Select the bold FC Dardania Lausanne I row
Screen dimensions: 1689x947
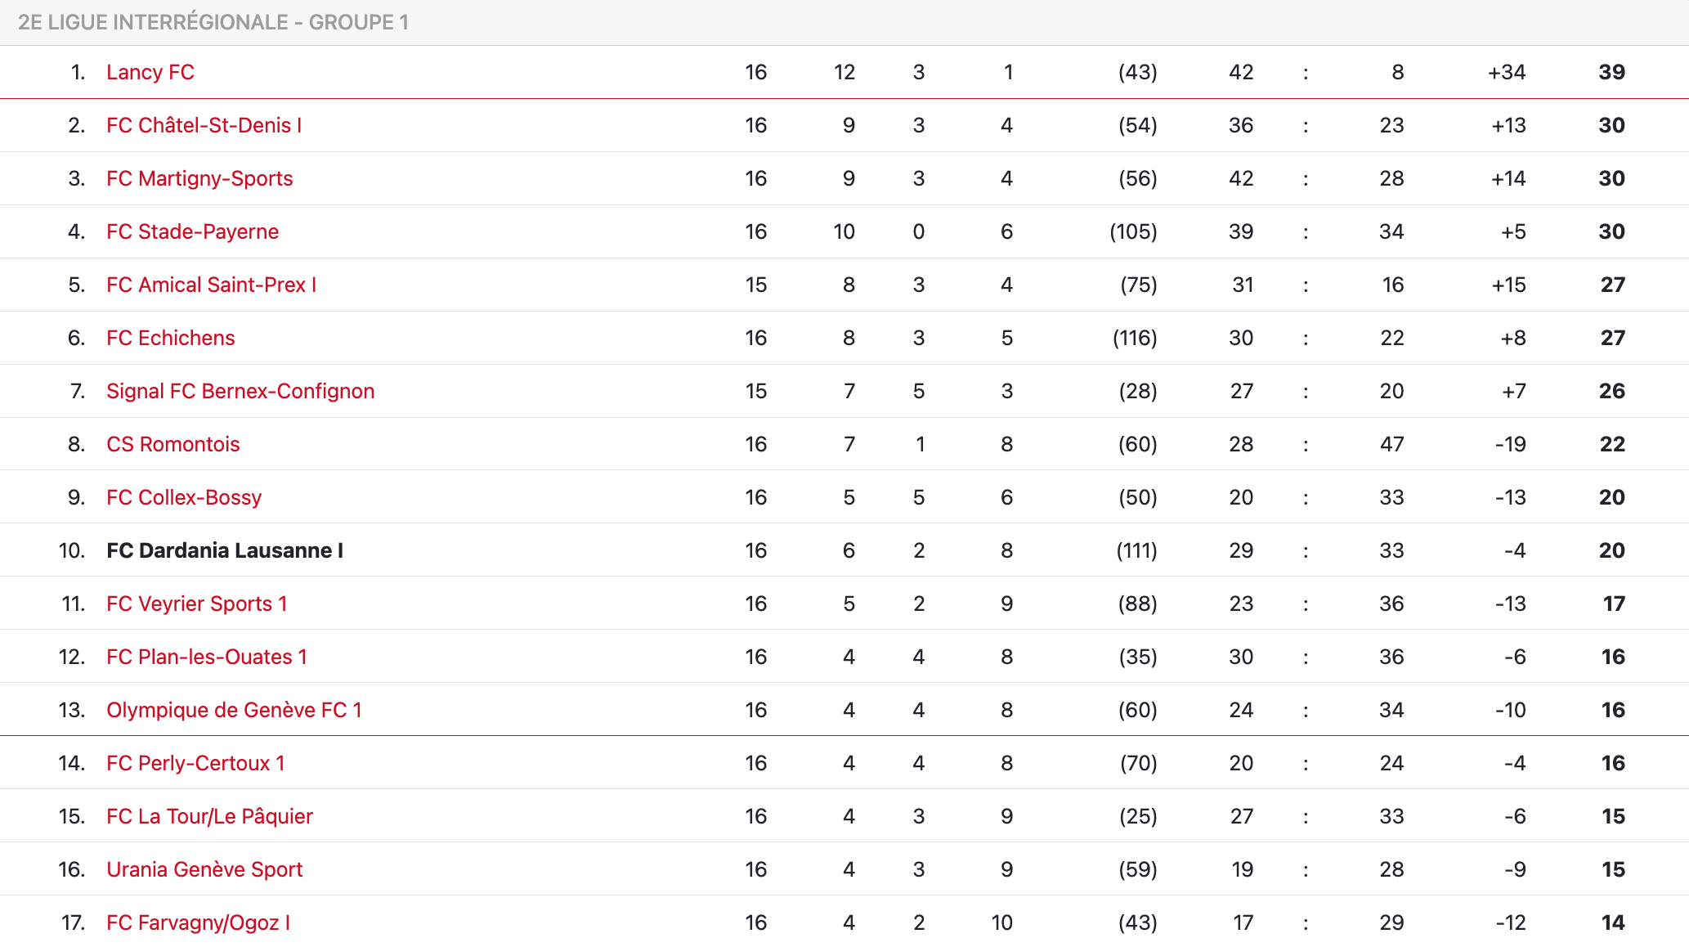pyautogui.click(x=225, y=550)
